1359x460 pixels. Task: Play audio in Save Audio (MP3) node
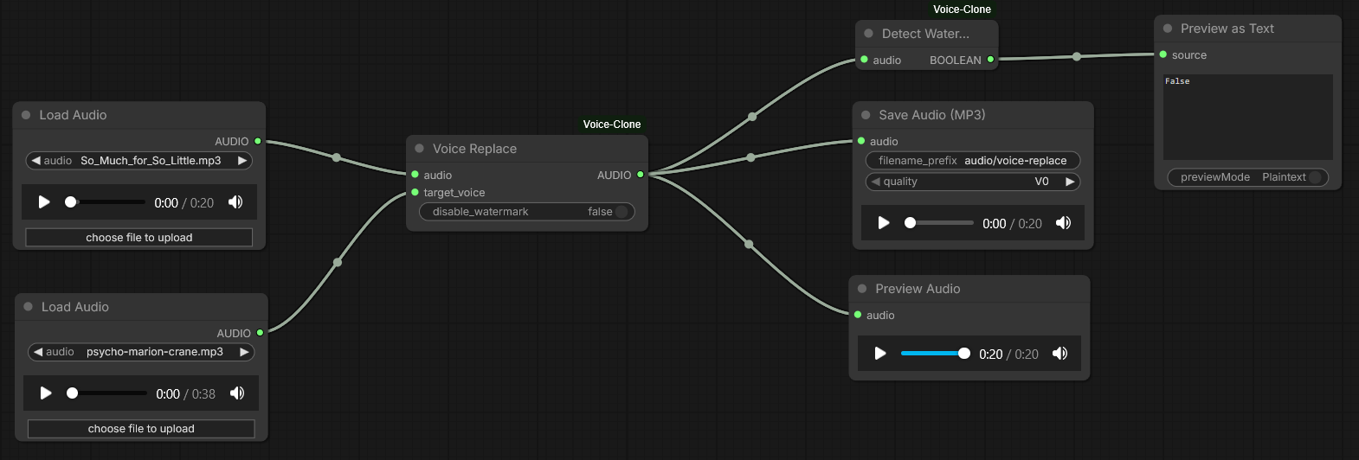tap(884, 223)
